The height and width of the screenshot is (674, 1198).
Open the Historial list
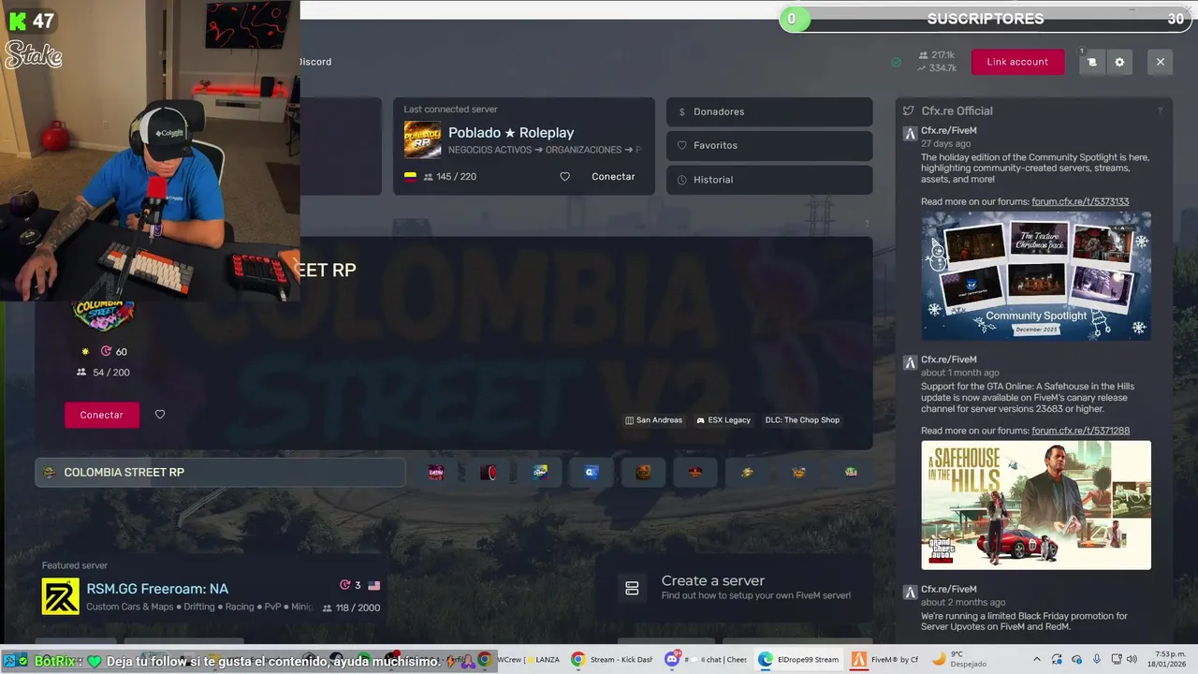[x=769, y=180]
